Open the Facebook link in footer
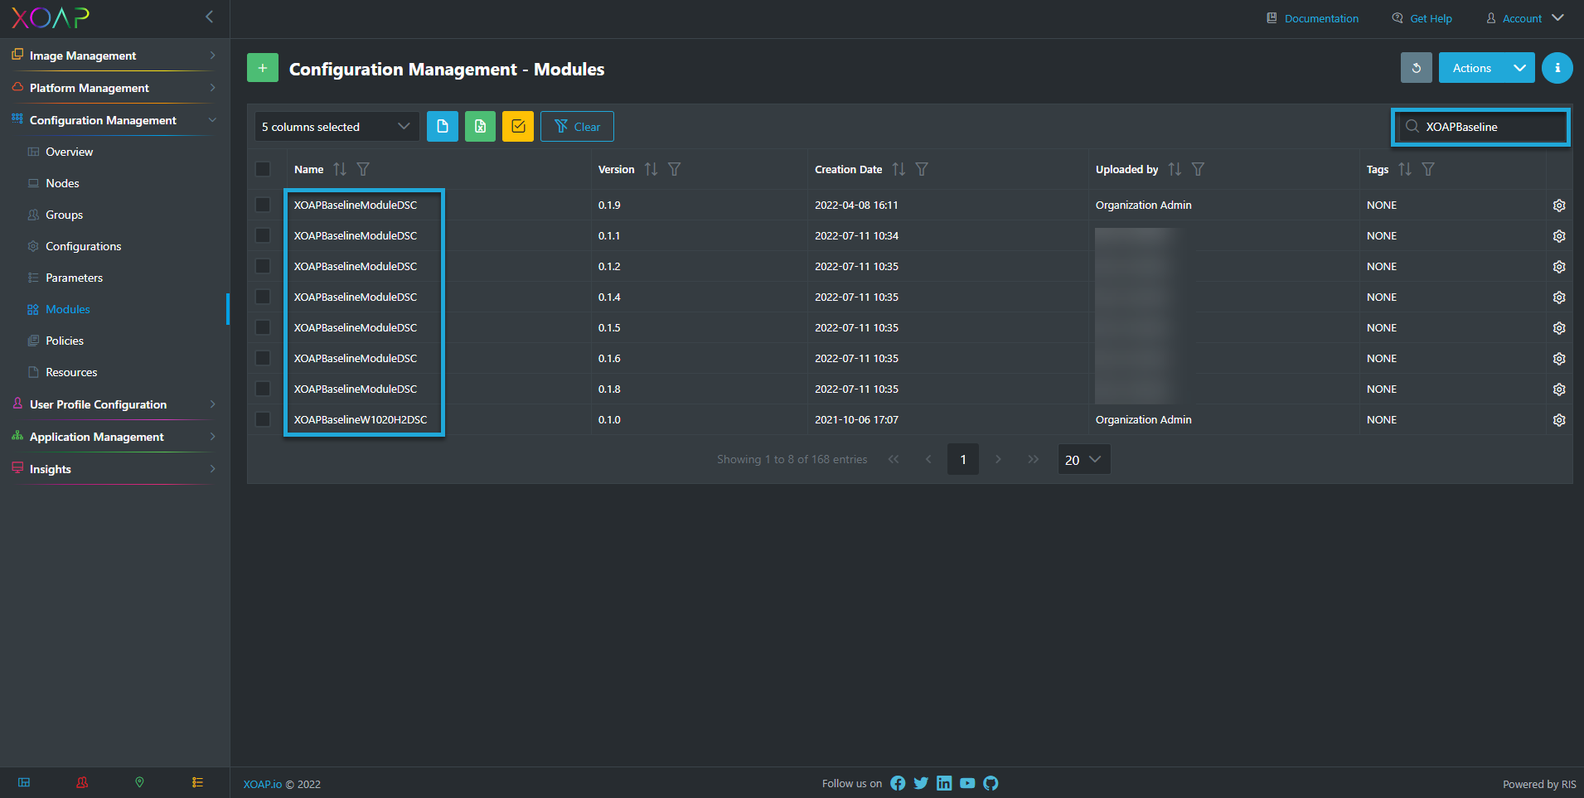This screenshot has width=1584, height=798. [x=898, y=783]
